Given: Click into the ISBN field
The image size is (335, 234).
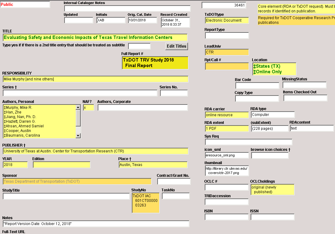Looking at the screenshot, I should point(227,217).
